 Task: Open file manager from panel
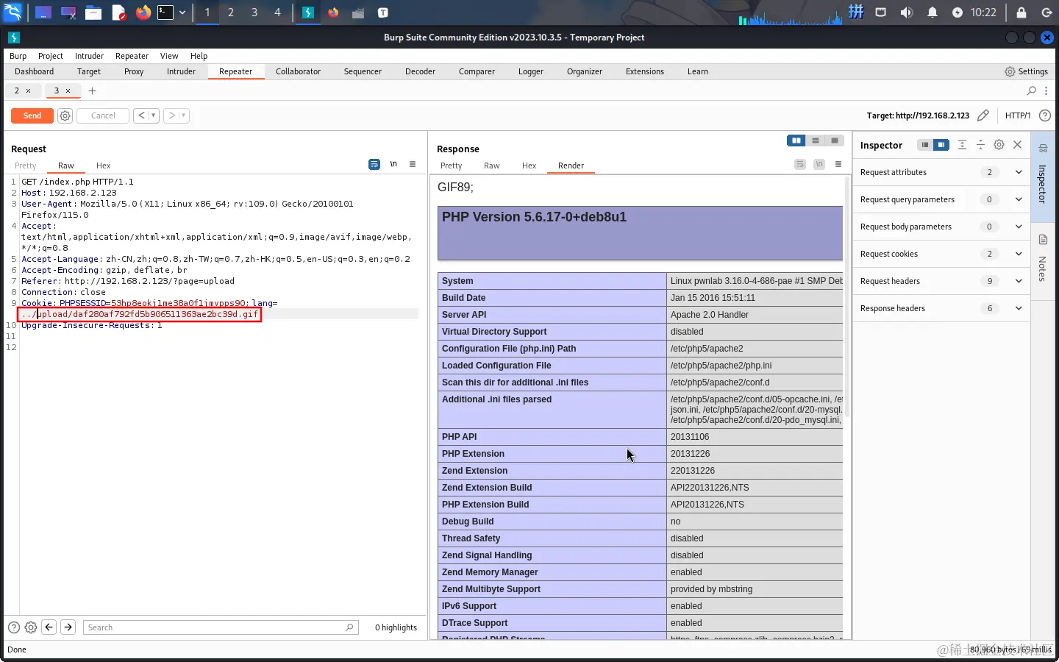click(93, 13)
